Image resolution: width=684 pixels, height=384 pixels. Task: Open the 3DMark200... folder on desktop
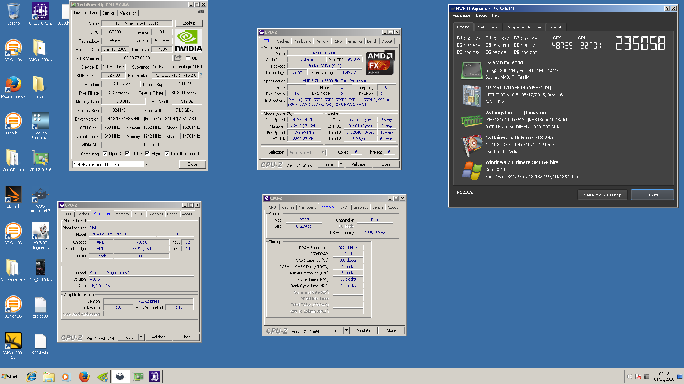[x=40, y=51]
